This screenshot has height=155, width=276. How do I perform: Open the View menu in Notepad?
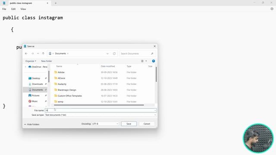tap(23, 9)
